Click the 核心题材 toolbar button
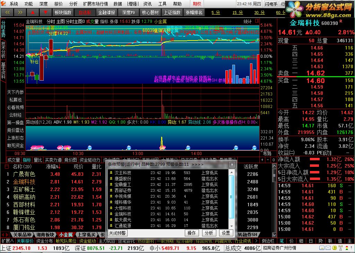Viewport: 355px width, 253px height. [150, 12]
